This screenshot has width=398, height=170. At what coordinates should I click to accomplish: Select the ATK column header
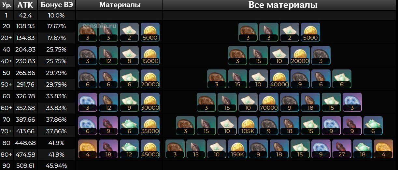pyautogui.click(x=25, y=5)
